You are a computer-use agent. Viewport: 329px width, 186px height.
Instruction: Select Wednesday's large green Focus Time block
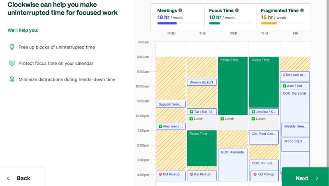coord(233,86)
